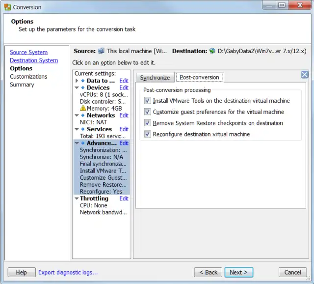
Task: Edit the Throttling settings
Action: tap(124, 199)
